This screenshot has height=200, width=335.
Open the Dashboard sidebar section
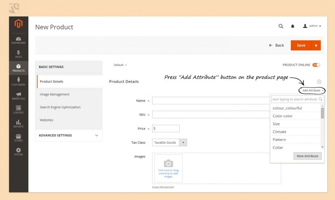coord(19,40)
